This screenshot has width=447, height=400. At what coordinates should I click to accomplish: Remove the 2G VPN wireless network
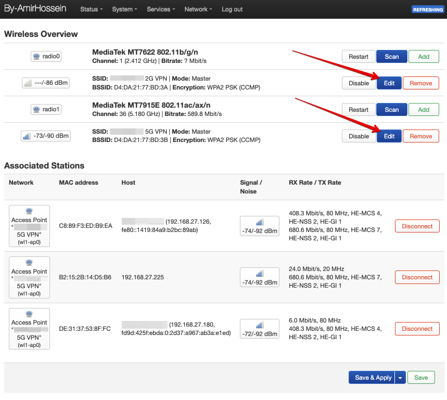421,83
